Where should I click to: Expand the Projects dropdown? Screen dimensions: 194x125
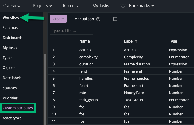coord(42,6)
